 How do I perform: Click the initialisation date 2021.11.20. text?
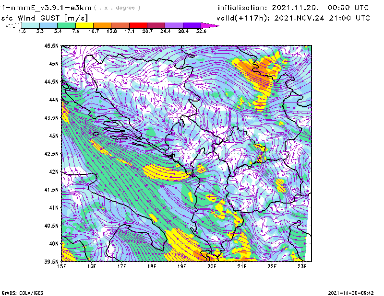295,8
